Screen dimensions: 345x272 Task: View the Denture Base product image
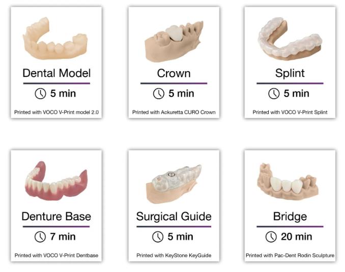pos(56,182)
